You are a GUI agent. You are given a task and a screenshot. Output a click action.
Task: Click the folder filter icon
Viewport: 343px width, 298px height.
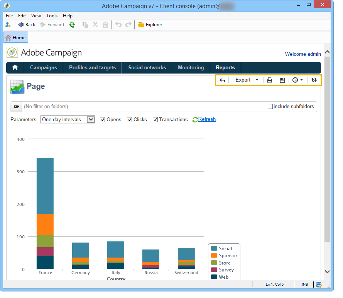point(17,107)
